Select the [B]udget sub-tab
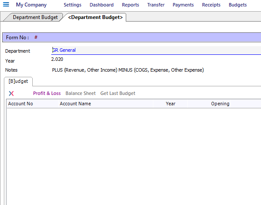Viewport: 261px width, 205px height. [x=19, y=82]
